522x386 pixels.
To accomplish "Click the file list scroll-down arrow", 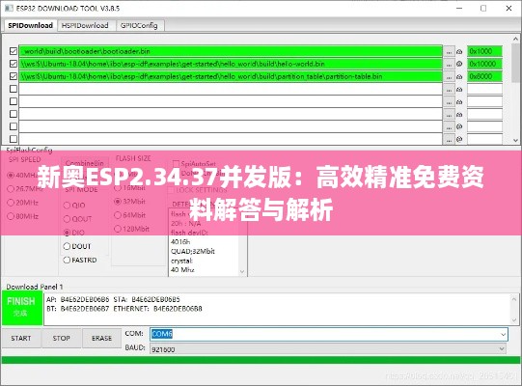I will click(x=515, y=140).
